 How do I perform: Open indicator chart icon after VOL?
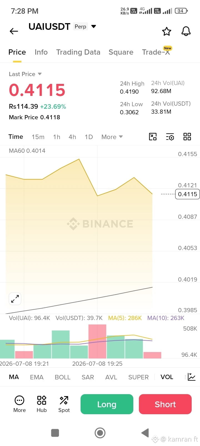tap(192, 377)
